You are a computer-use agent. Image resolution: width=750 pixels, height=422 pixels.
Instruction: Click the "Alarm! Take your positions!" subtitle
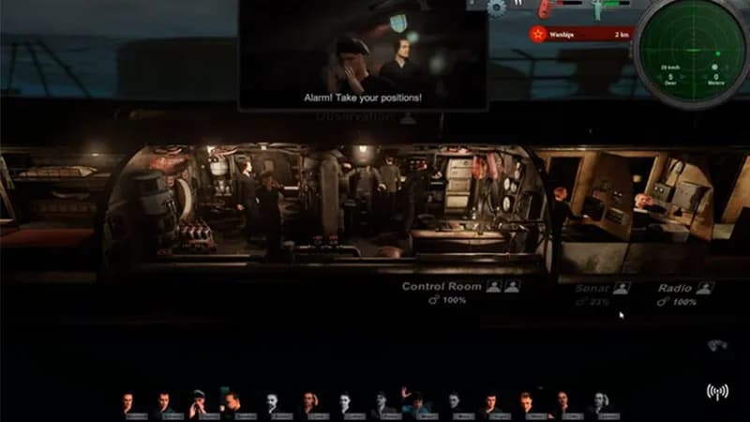click(363, 98)
